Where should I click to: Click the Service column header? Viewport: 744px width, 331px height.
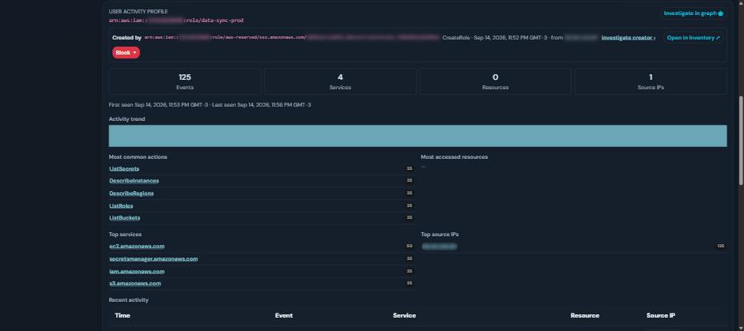coord(404,315)
